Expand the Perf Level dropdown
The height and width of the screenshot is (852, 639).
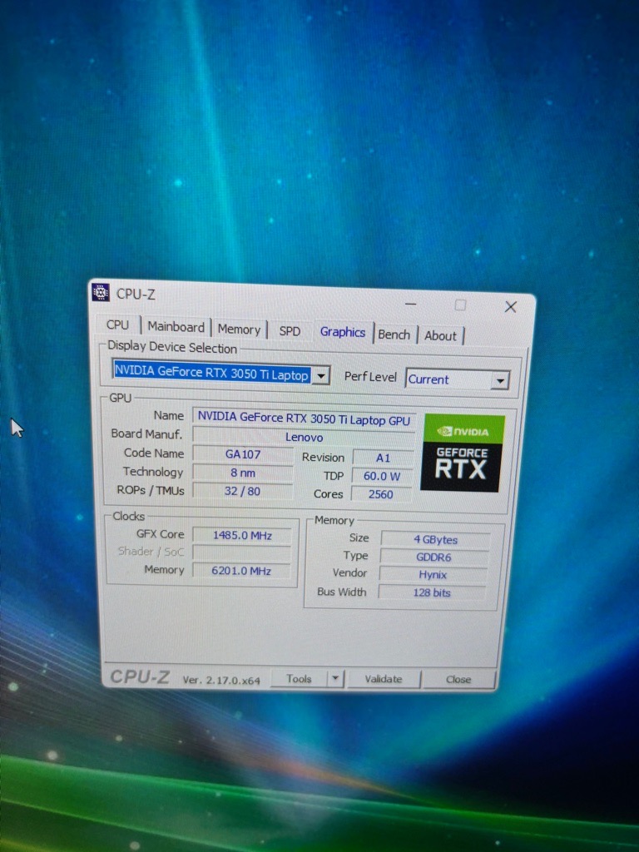coord(498,380)
